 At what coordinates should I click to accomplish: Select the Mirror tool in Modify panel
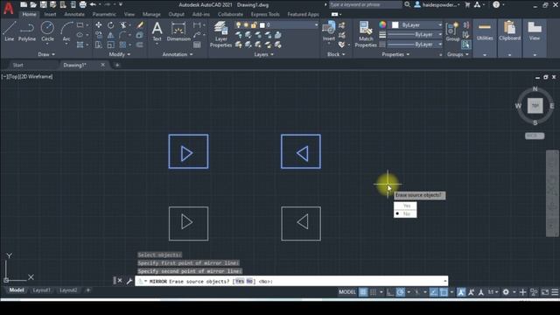coord(111,35)
